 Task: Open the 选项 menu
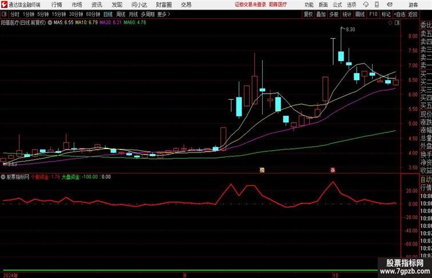tap(351, 5)
